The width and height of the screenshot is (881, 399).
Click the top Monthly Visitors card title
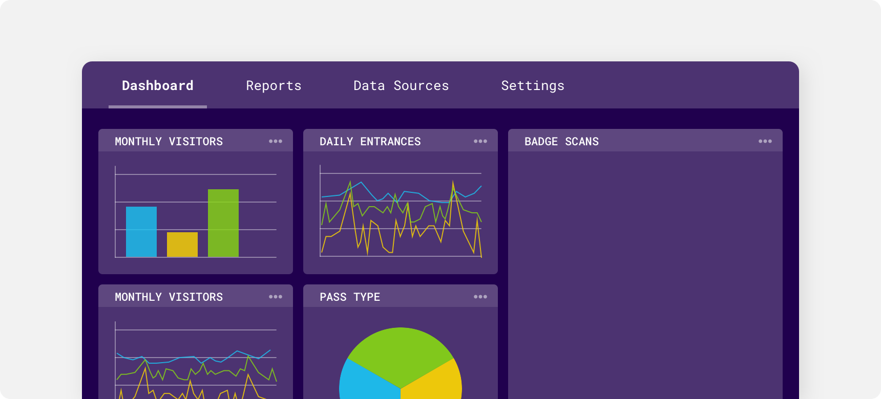169,142
